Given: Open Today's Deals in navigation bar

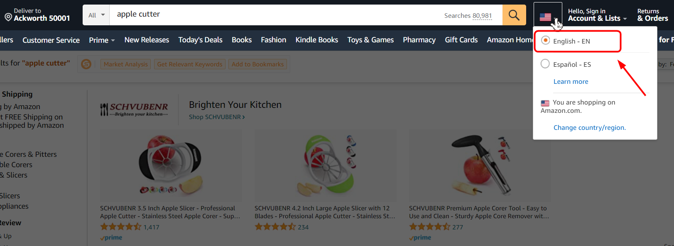Looking at the screenshot, I should 200,40.
